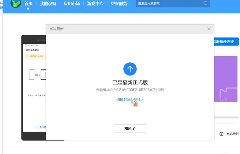Switch to the 我的设备 tab

(48, 4)
